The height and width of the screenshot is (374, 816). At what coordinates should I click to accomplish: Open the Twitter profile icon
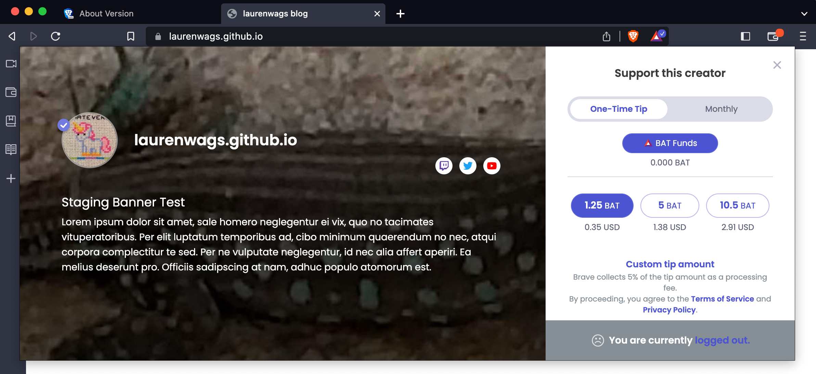(x=468, y=166)
